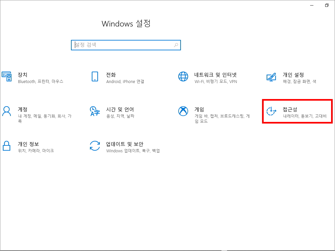
Task: Click the 'Bluetooth, 프린터, 마우스' description
Action: pos(41,81)
